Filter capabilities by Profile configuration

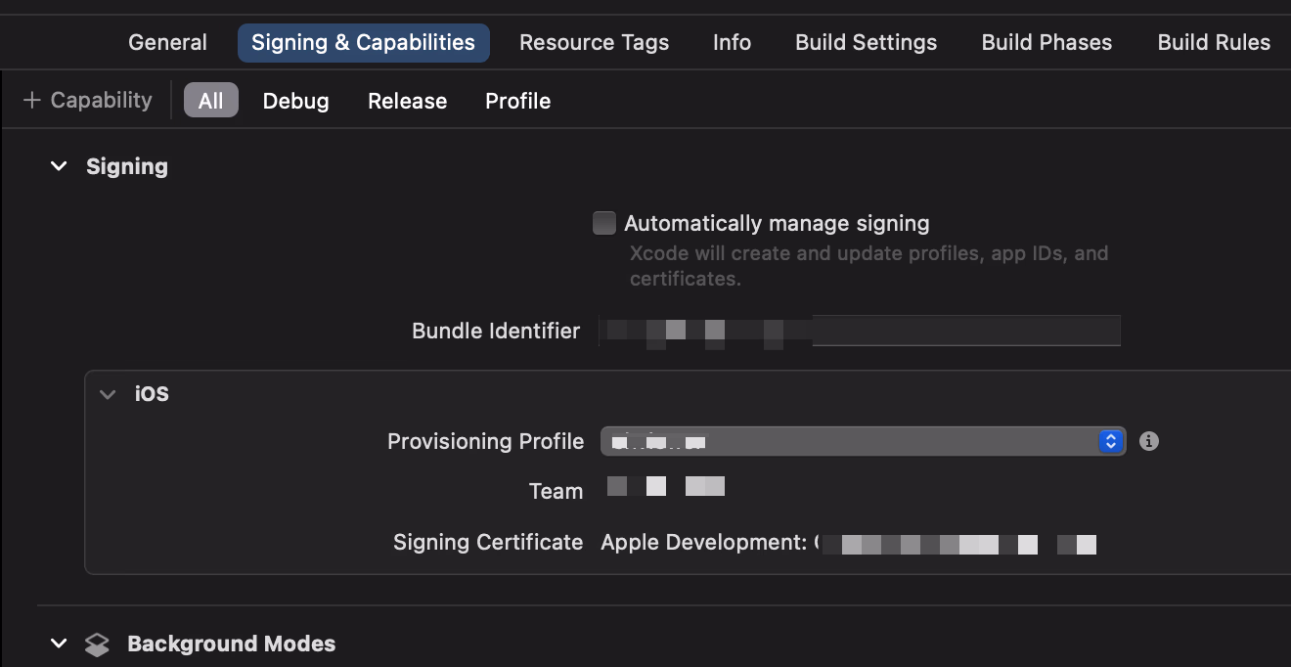click(517, 101)
